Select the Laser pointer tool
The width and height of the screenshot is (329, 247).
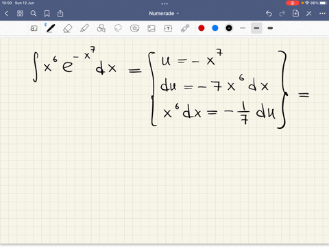click(x=185, y=28)
